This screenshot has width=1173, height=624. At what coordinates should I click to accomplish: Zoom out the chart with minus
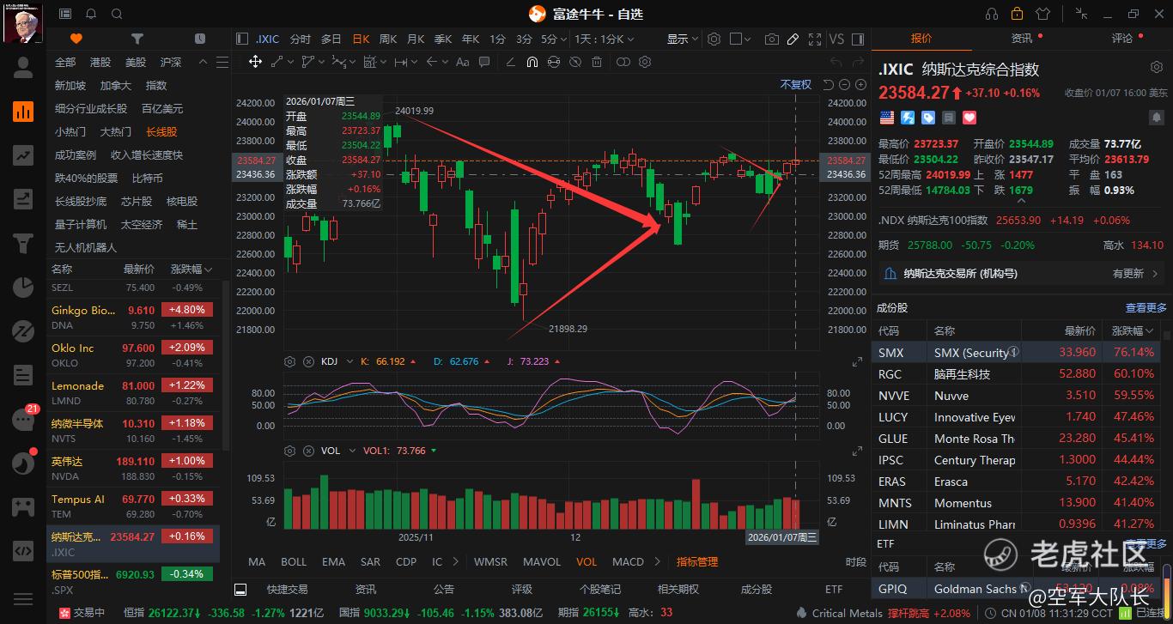pyautogui.click(x=845, y=84)
